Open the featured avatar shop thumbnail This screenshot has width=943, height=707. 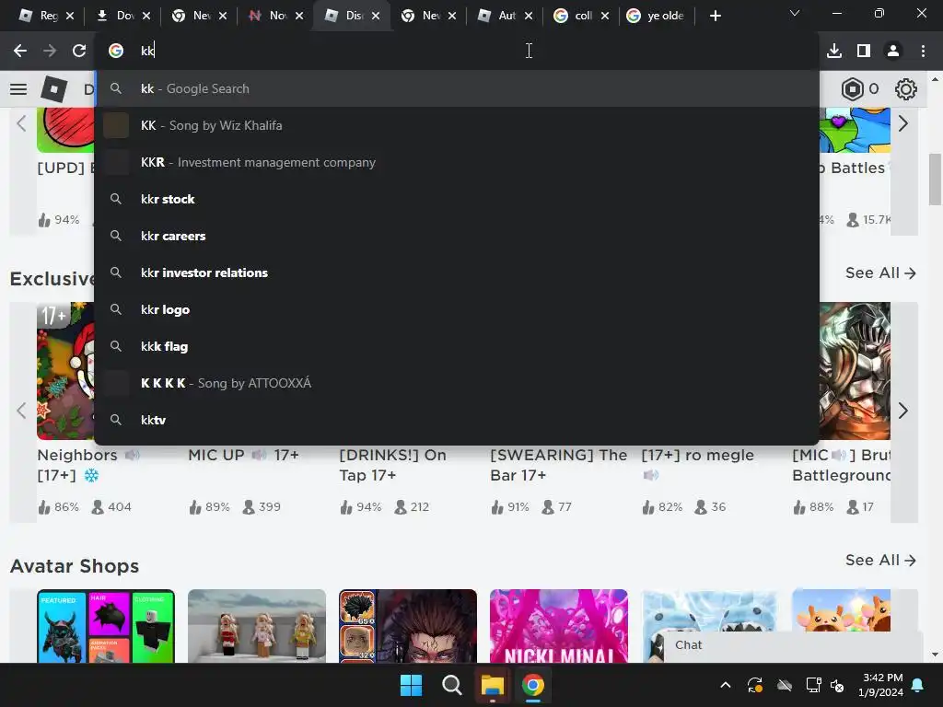[x=106, y=626]
